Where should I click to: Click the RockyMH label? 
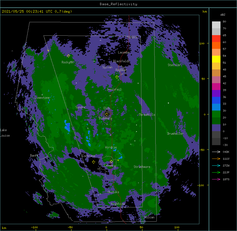(67, 62)
